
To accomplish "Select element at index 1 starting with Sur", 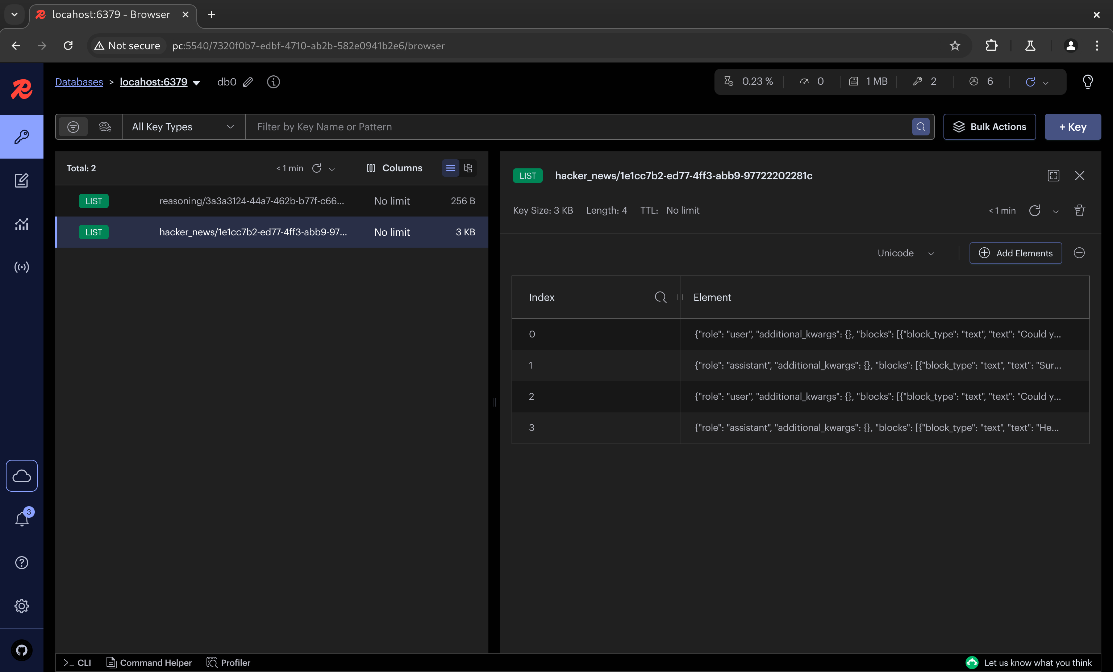I will pos(800,366).
